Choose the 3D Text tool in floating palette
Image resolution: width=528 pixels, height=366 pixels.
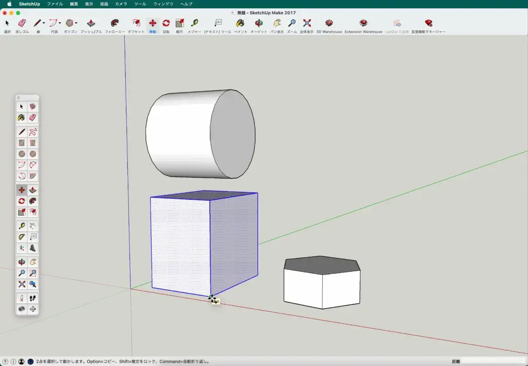(32, 248)
